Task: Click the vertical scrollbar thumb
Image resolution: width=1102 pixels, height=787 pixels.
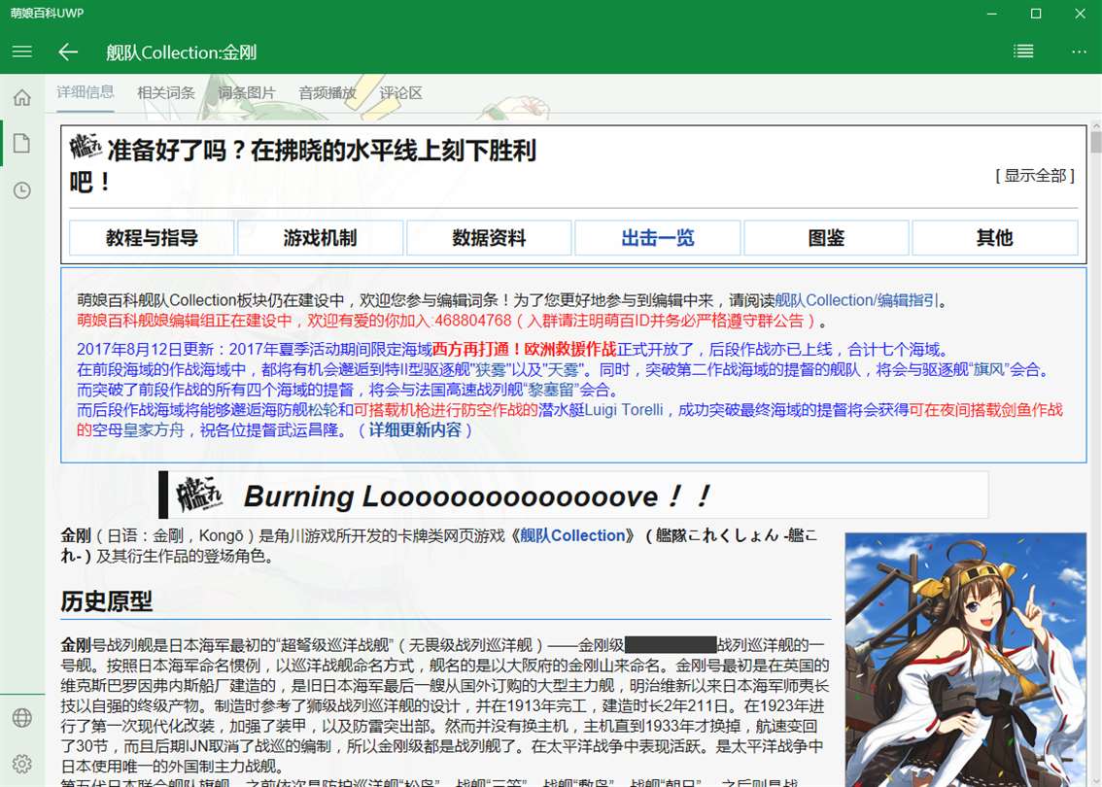Action: pos(1095,141)
